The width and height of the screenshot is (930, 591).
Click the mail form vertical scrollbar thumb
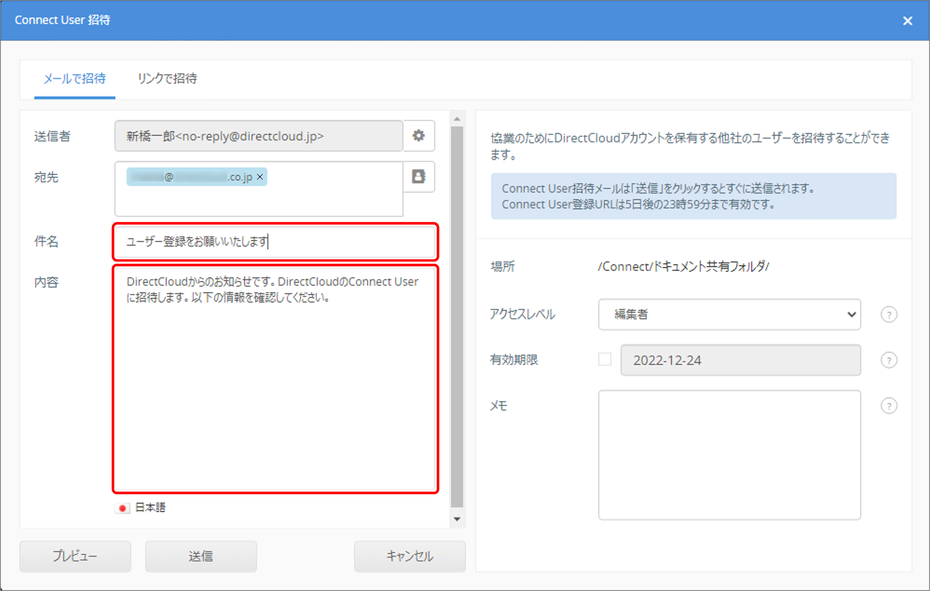[x=457, y=317]
